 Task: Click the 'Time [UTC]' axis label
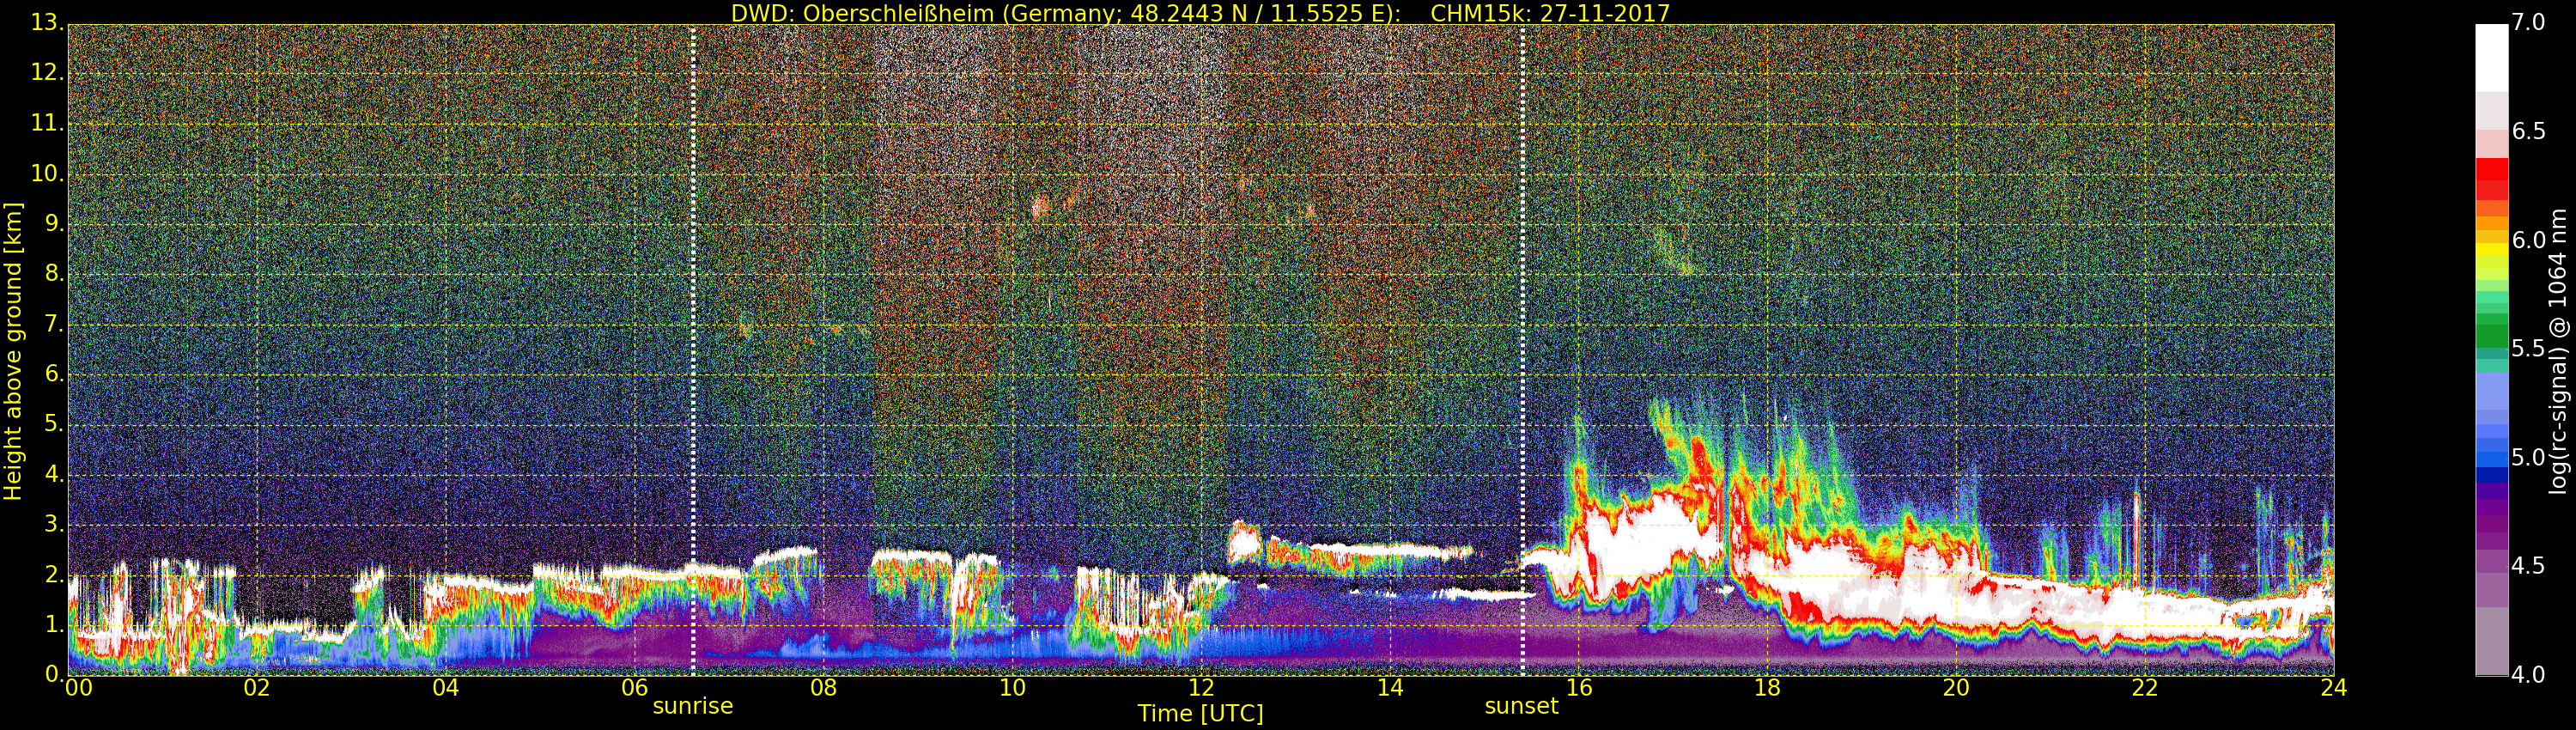1200,714
